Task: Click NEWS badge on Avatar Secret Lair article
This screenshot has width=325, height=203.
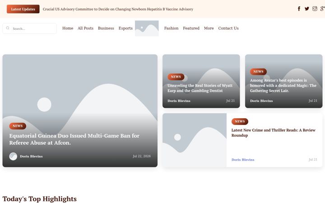Action: pos(258,72)
